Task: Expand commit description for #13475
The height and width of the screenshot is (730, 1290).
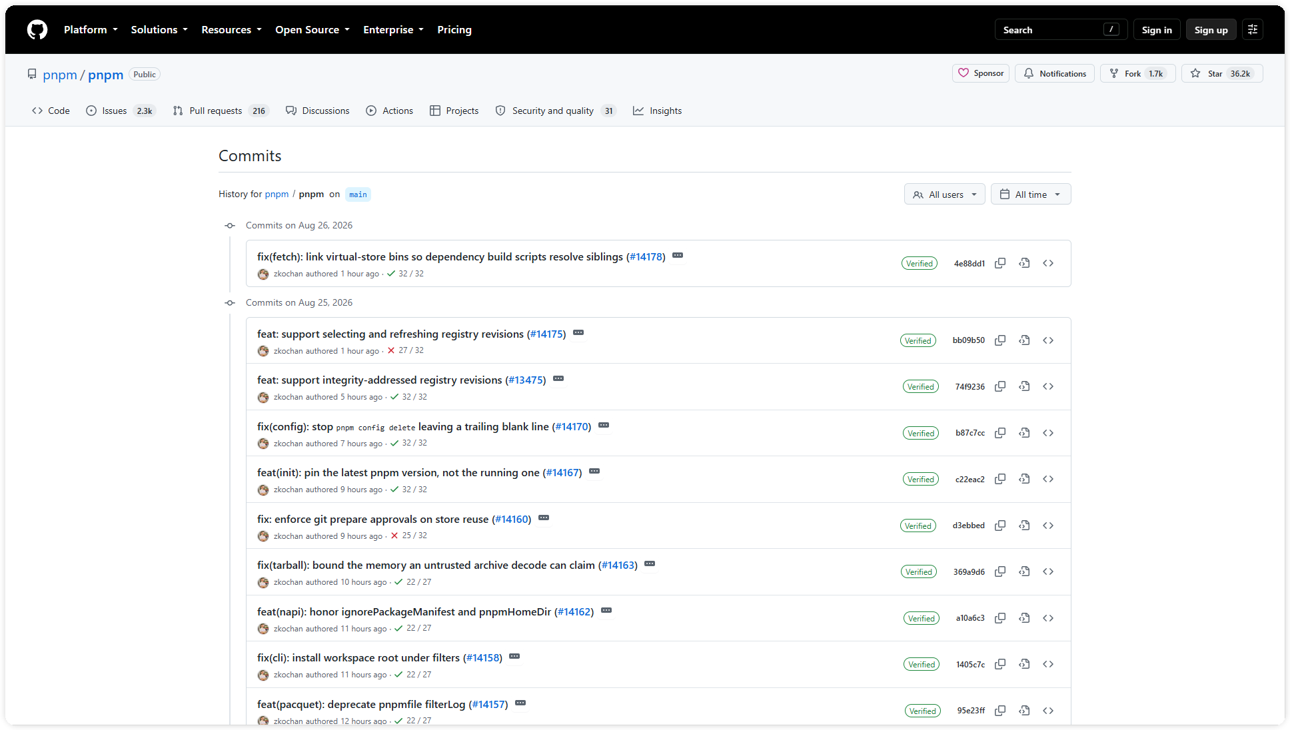Action: pos(558,379)
